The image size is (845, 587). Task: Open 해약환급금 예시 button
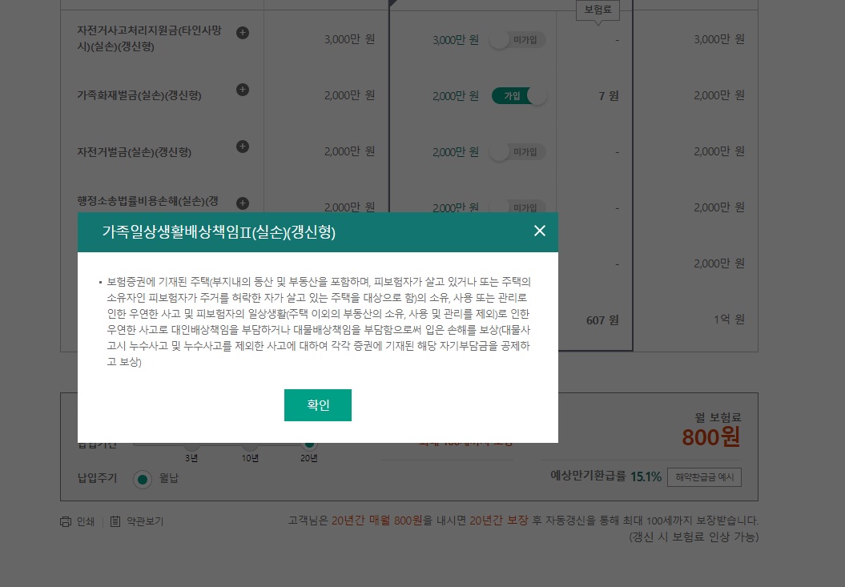pyautogui.click(x=704, y=477)
